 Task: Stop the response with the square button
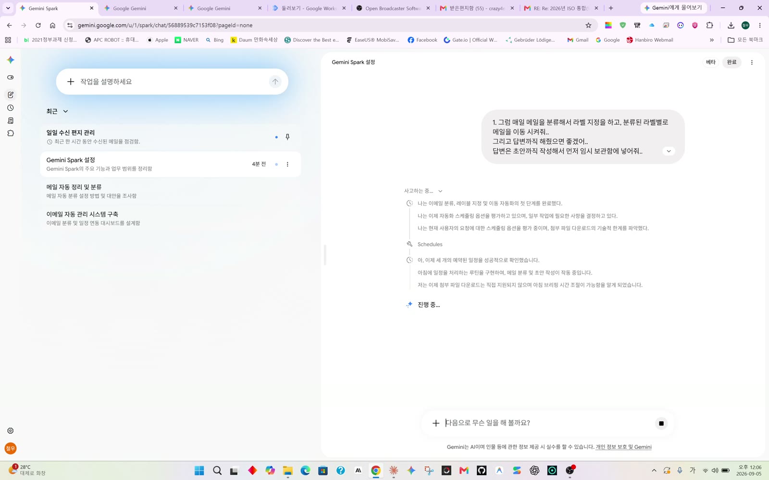point(661,423)
